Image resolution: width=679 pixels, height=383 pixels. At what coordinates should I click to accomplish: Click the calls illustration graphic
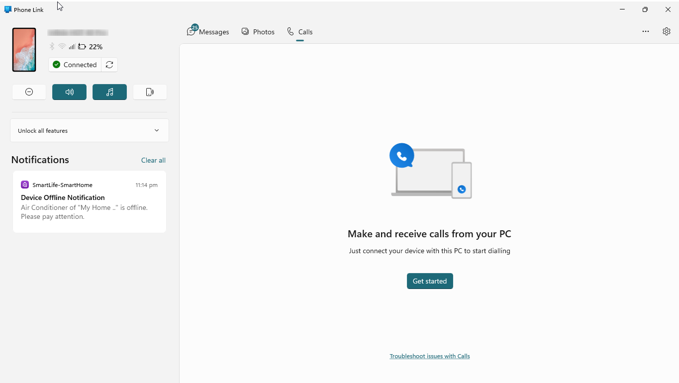click(x=431, y=171)
